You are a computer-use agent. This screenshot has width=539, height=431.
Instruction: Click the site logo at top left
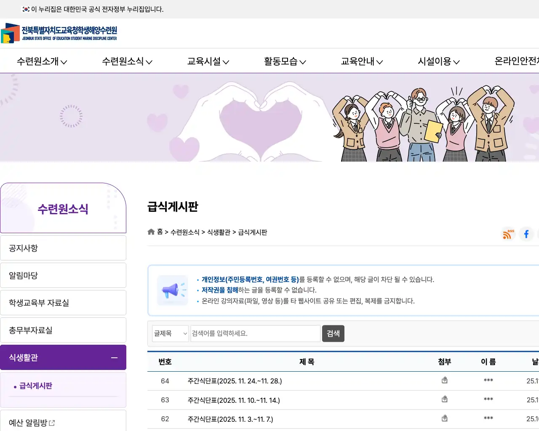pyautogui.click(x=59, y=33)
